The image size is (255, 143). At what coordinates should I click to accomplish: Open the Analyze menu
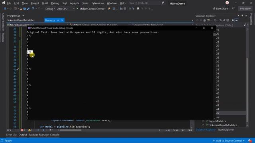75,3
